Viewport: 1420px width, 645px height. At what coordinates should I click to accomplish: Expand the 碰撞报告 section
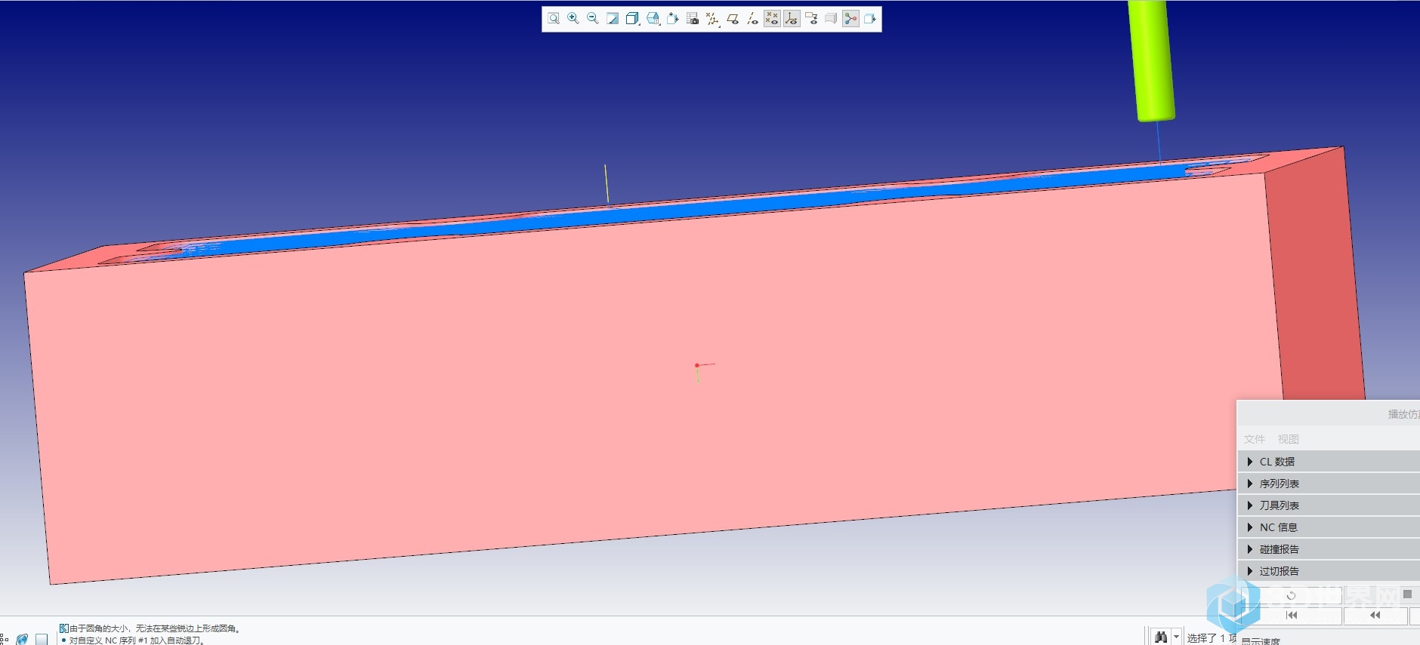point(1329,549)
